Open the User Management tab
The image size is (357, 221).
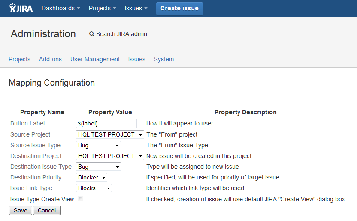95,59
